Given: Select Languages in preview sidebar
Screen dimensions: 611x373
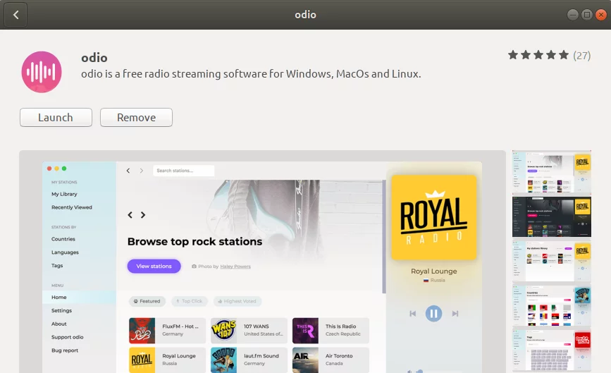Looking at the screenshot, I should [x=65, y=252].
